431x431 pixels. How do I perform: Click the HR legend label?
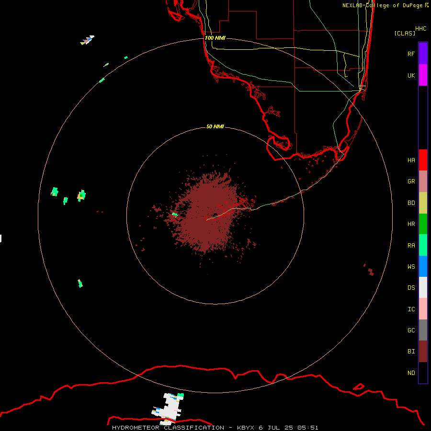click(x=411, y=224)
